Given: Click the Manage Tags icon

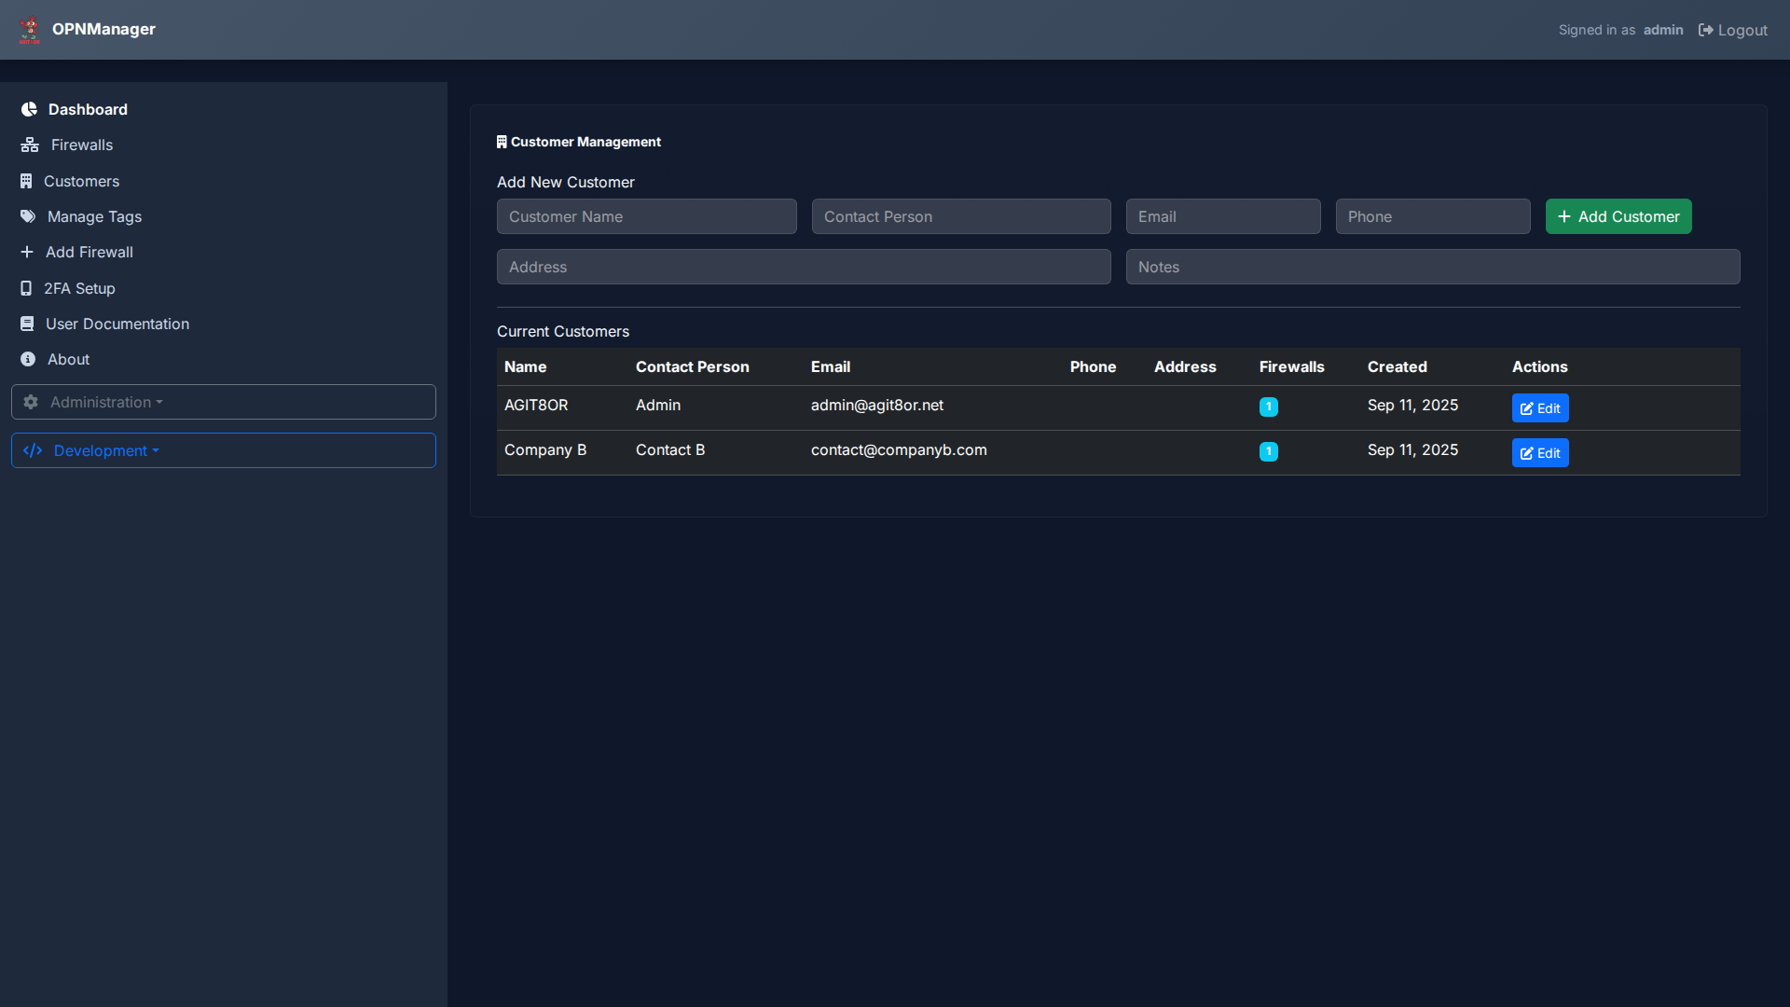Looking at the screenshot, I should 28,216.
